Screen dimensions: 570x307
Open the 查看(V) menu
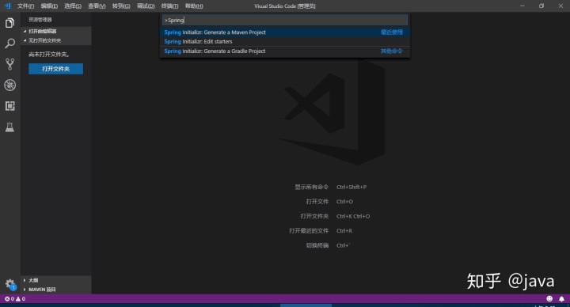click(x=97, y=6)
